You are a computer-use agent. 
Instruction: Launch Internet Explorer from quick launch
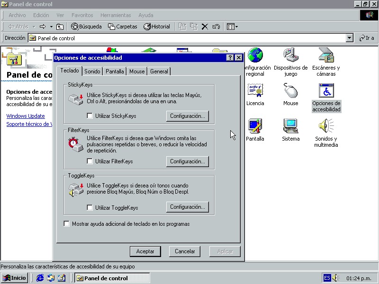pyautogui.click(x=40, y=278)
